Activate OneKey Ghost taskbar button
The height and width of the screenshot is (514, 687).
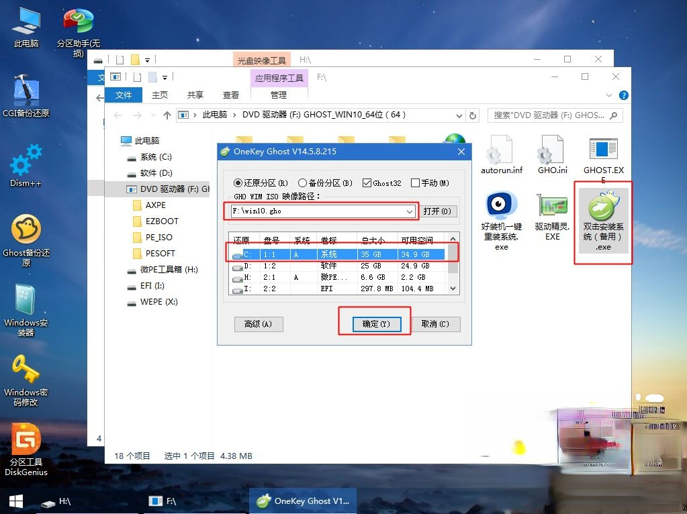point(303,501)
